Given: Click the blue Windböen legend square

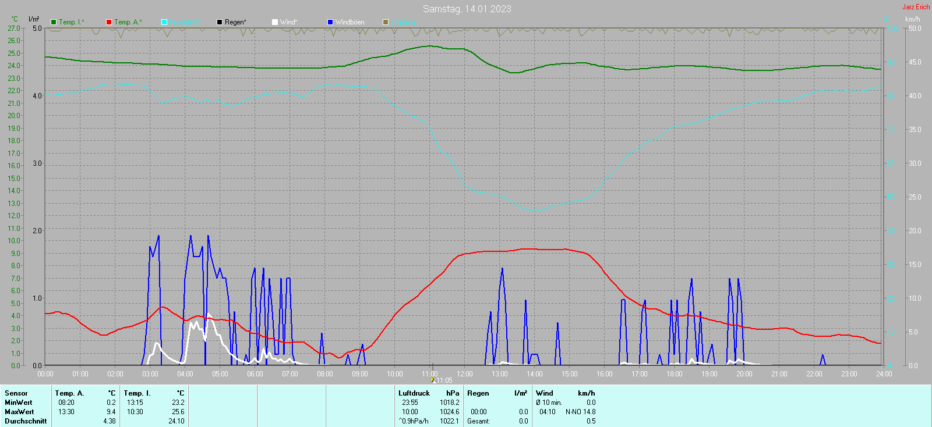Looking at the screenshot, I should [330, 22].
